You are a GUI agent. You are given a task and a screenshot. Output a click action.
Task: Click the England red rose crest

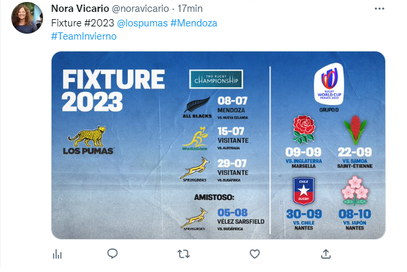(304, 129)
